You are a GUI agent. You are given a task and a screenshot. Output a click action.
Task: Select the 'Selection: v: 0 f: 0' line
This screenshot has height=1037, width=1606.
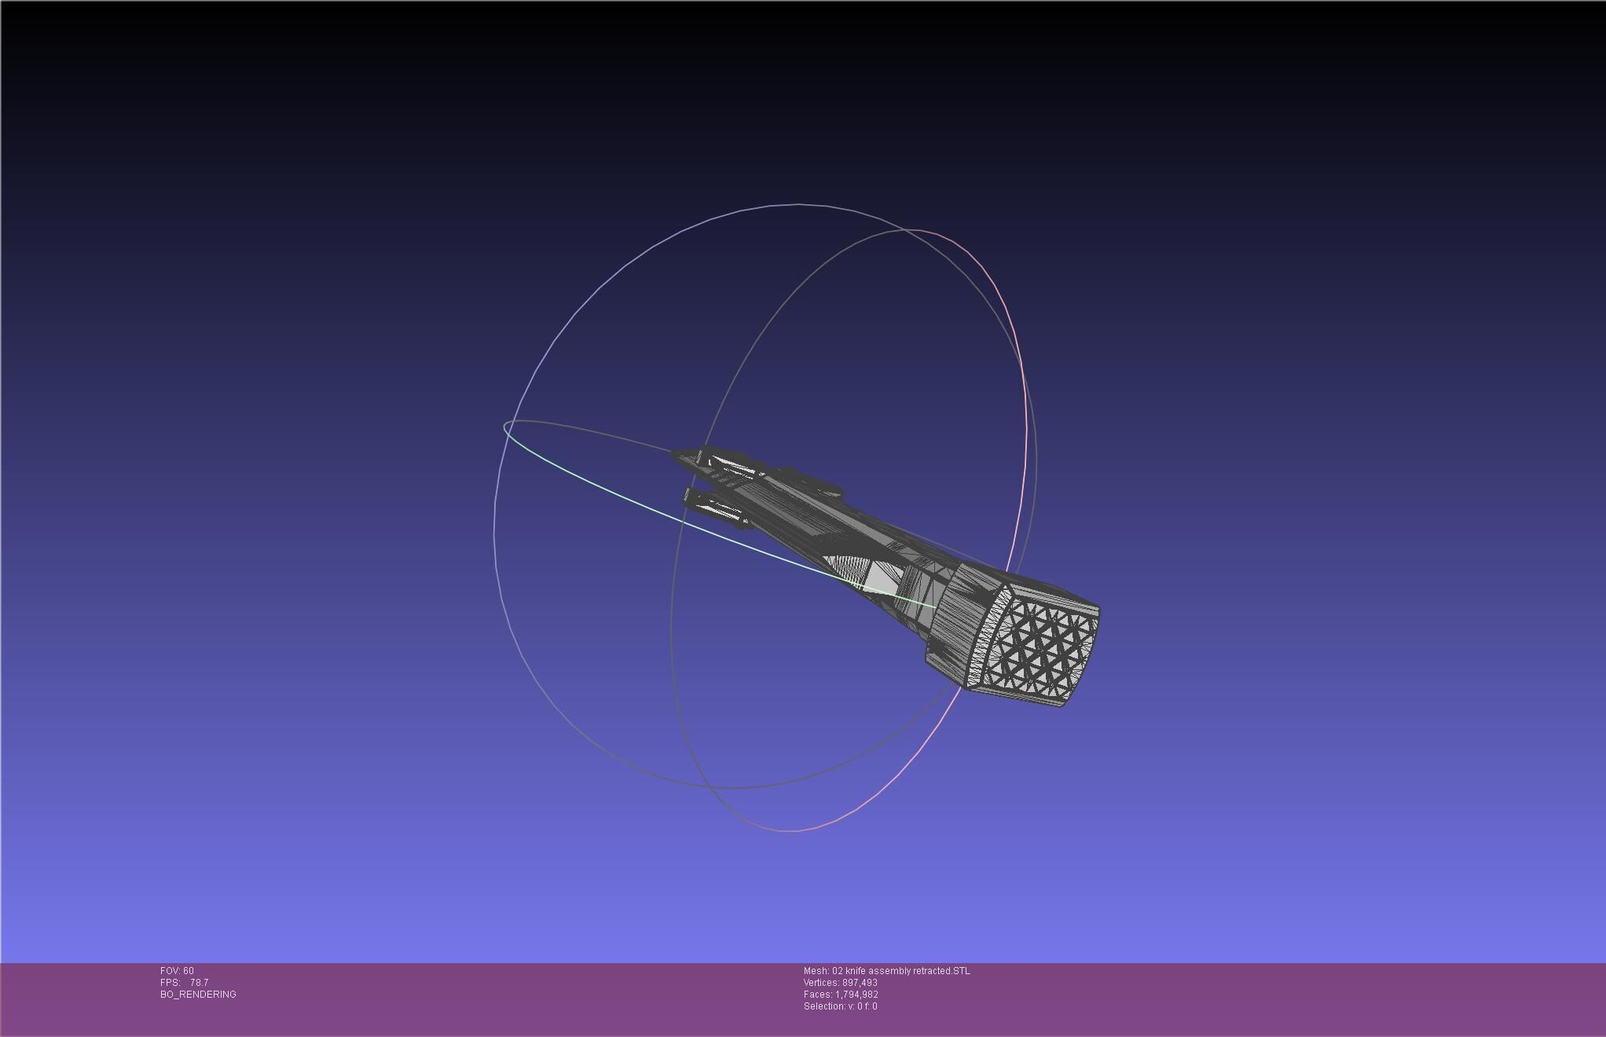point(841,1006)
